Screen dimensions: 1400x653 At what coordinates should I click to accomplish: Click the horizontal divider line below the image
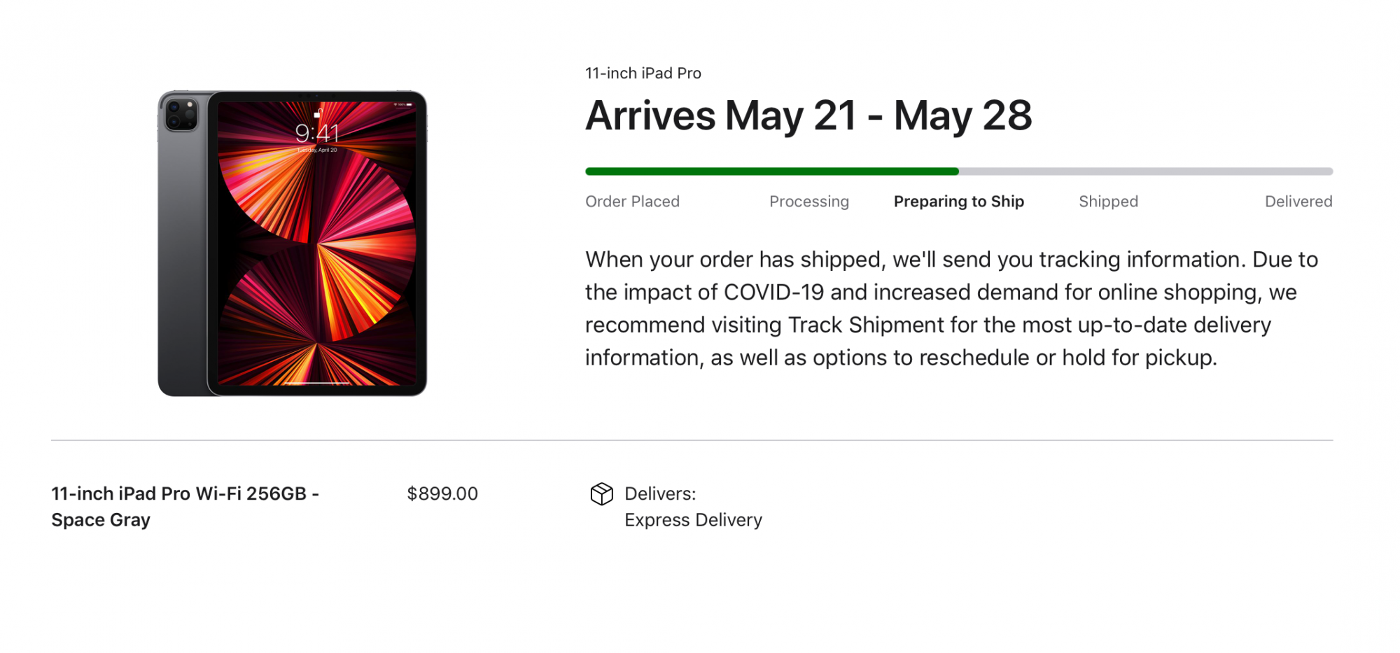692,440
